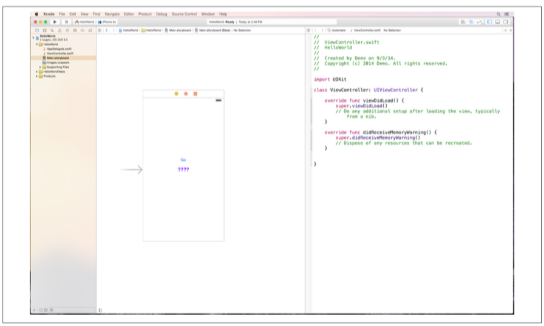Viewport: 544px width, 326px height.
Task: Click the Stop button in toolbar
Action: [x=66, y=22]
